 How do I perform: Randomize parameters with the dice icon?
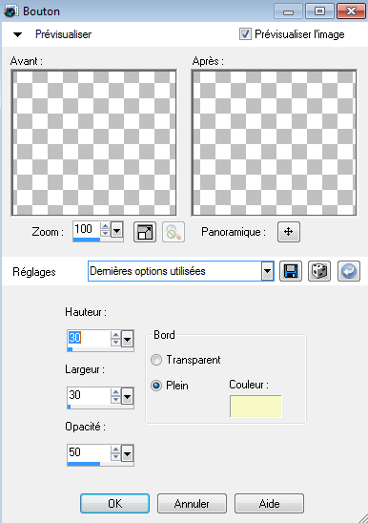point(319,271)
